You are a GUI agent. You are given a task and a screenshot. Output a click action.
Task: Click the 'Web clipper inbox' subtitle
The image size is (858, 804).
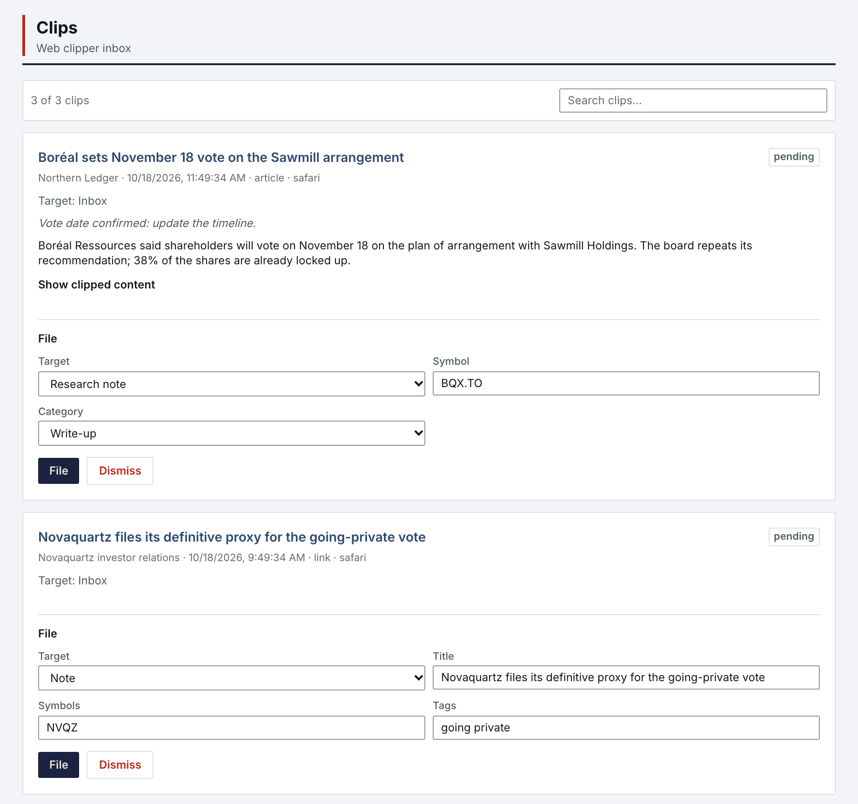[84, 48]
